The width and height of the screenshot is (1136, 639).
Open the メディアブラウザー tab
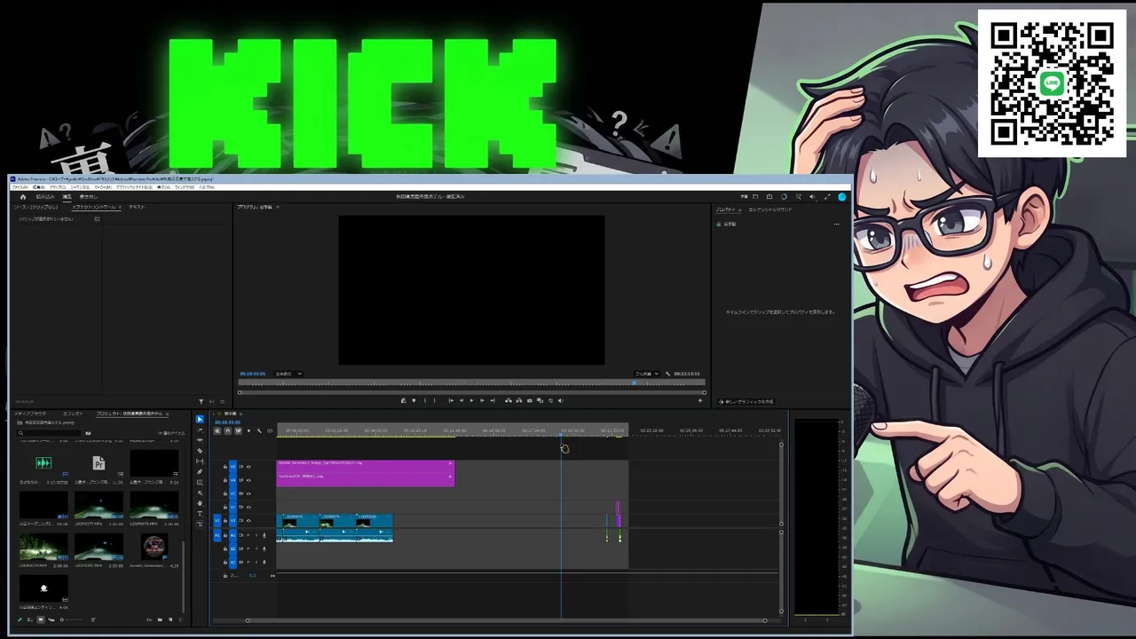pyautogui.click(x=30, y=414)
